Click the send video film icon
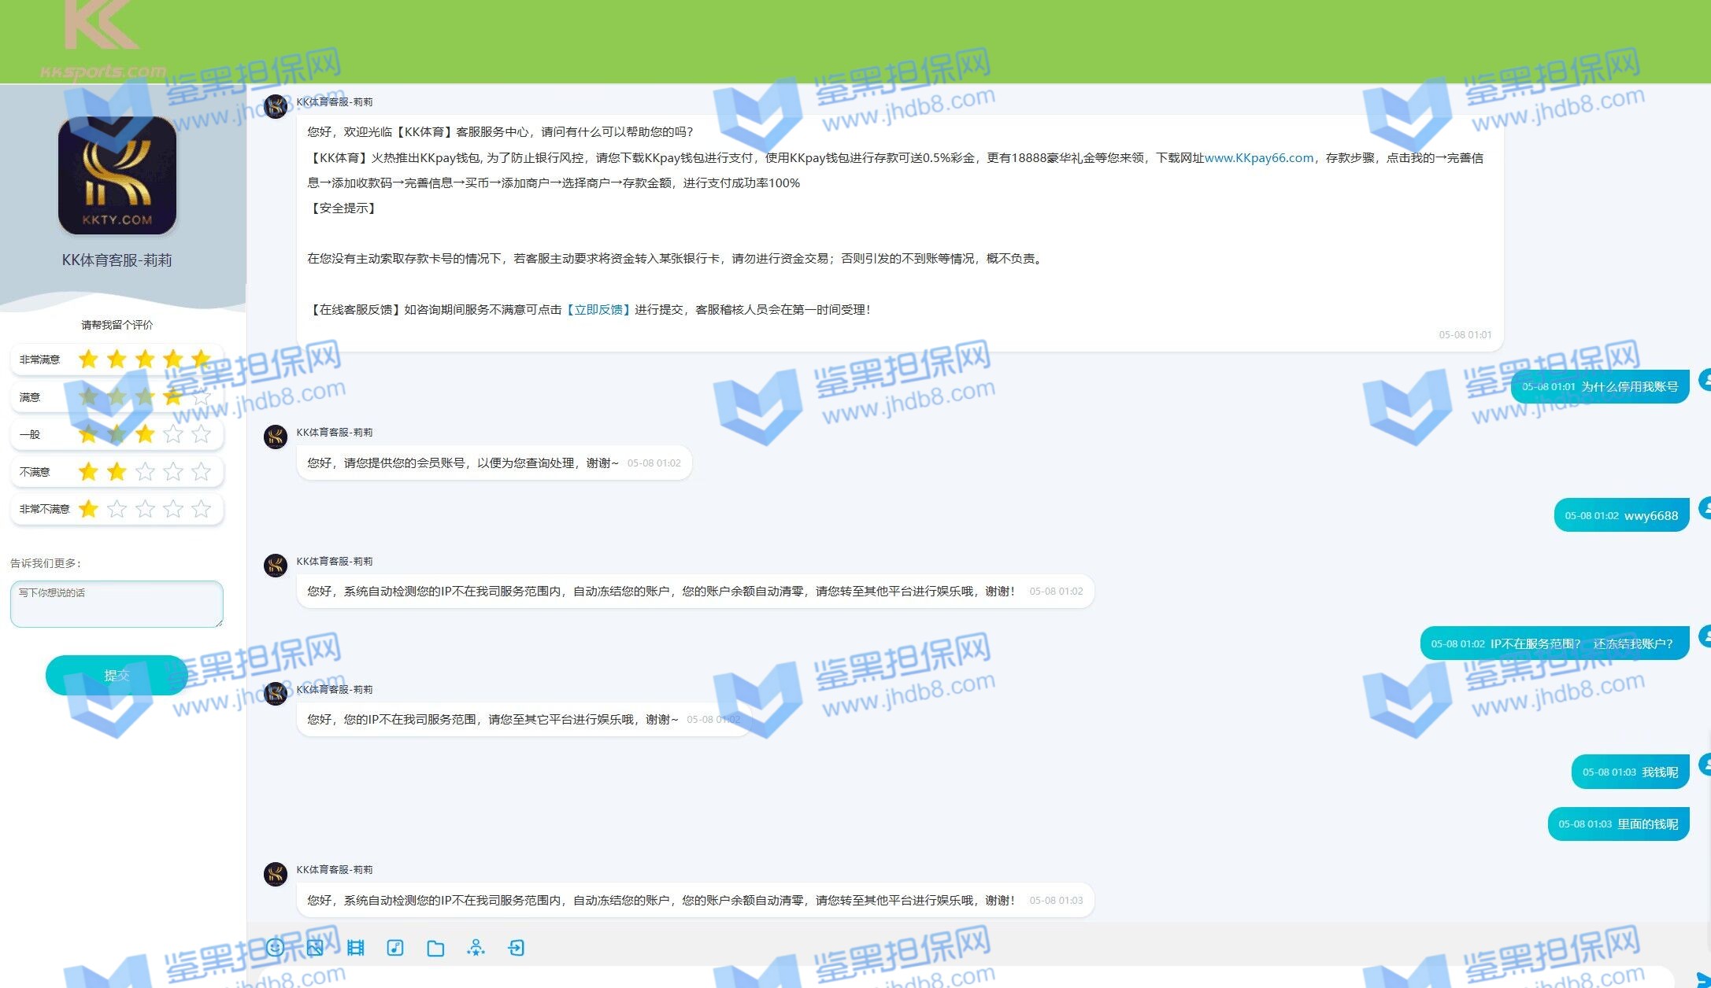 356,947
